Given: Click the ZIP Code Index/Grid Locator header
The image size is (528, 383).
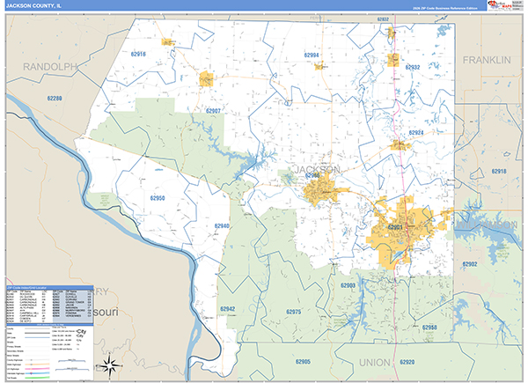Looking at the screenshot, I should 50,288.
